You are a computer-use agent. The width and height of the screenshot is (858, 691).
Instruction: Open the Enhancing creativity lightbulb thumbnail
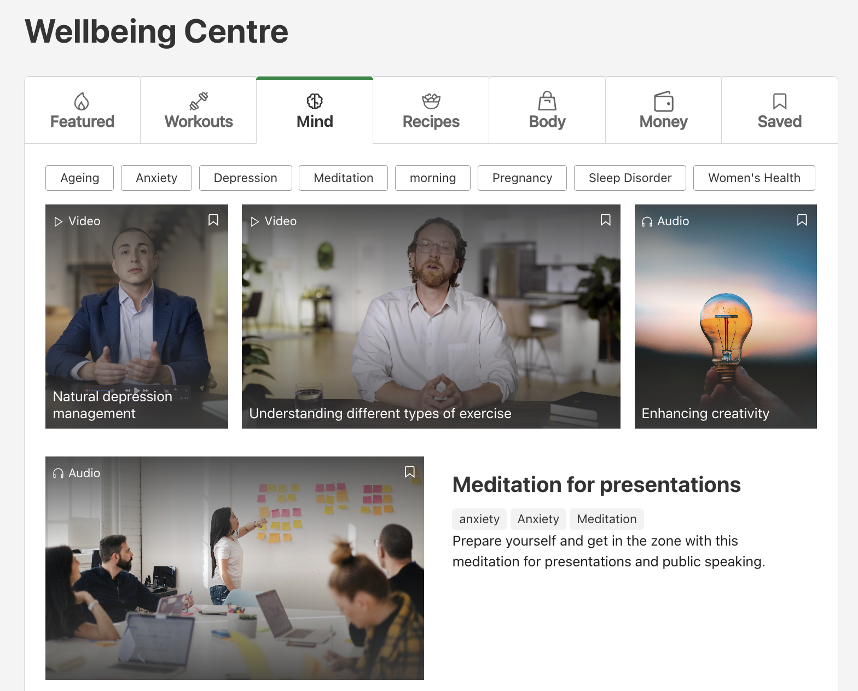726,317
